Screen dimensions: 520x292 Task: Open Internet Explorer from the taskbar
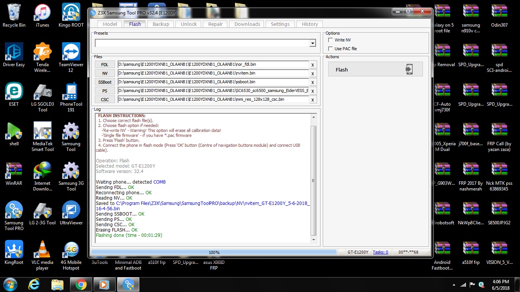(x=34, y=284)
